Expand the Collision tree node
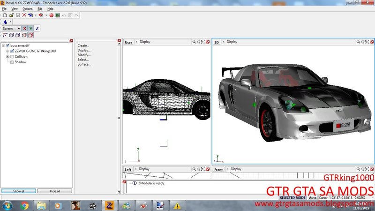 (7, 57)
